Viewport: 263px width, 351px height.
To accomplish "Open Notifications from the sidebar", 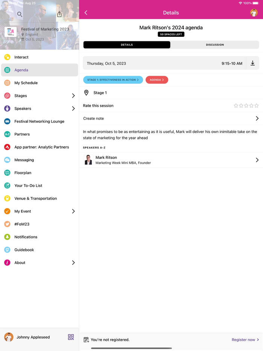I will pyautogui.click(x=39, y=237).
